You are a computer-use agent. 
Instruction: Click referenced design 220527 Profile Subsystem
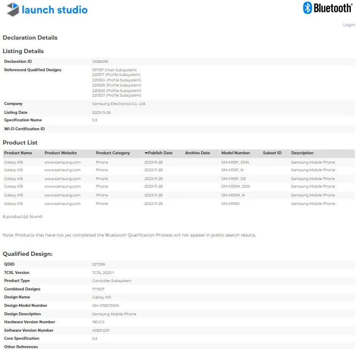pyautogui.click(x=116, y=95)
